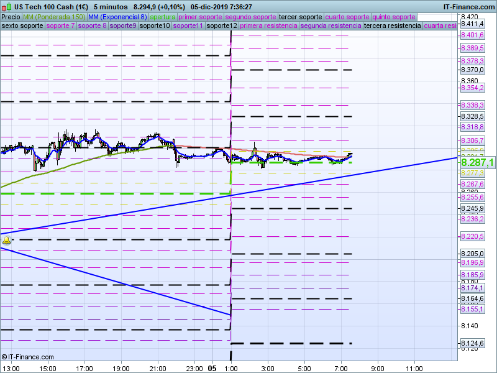Select the 'MM (Ponderada 150)' indicator label

pos(54,17)
